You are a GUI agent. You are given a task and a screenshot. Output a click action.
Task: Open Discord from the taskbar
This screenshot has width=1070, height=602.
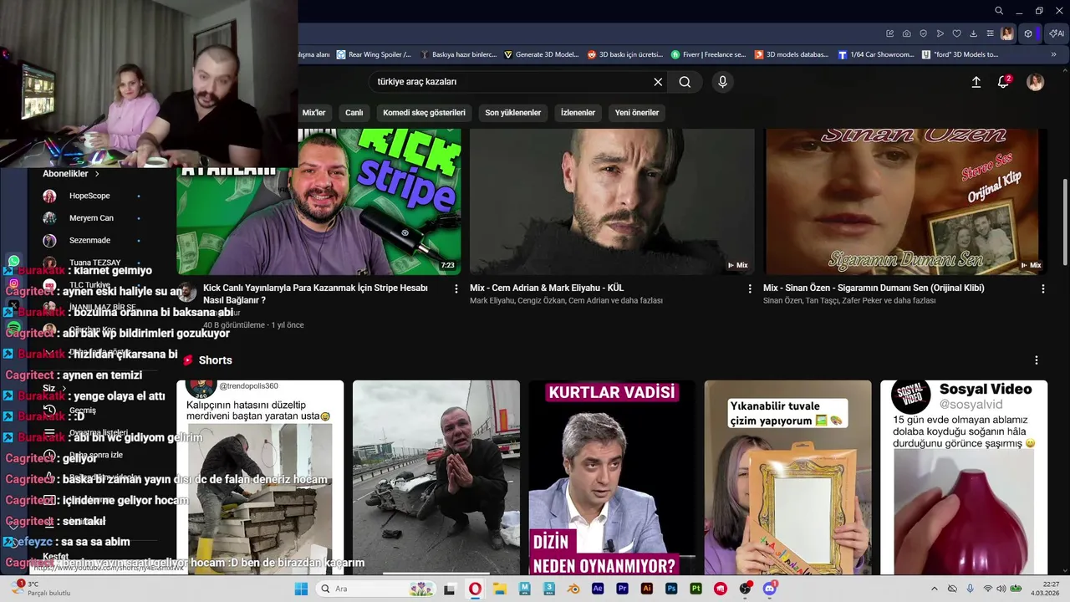(x=770, y=589)
